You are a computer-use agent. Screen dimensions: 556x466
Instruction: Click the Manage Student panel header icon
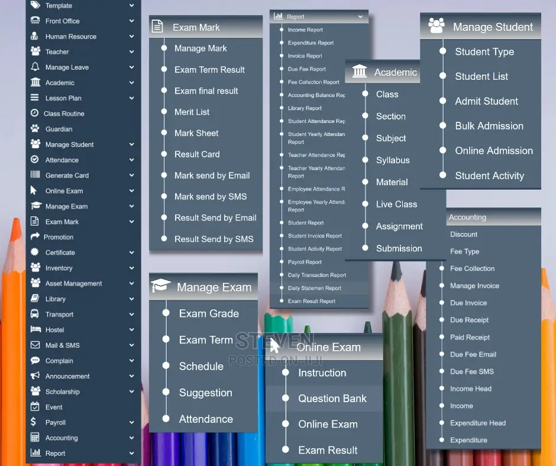point(436,25)
